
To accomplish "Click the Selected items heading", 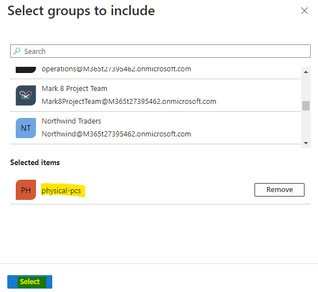I will (35, 162).
